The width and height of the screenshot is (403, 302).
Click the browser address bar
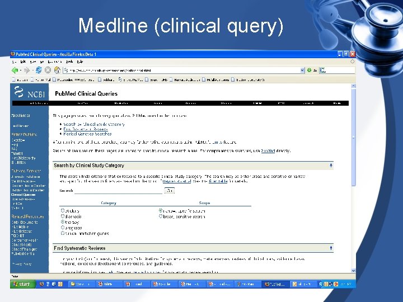click(x=184, y=70)
